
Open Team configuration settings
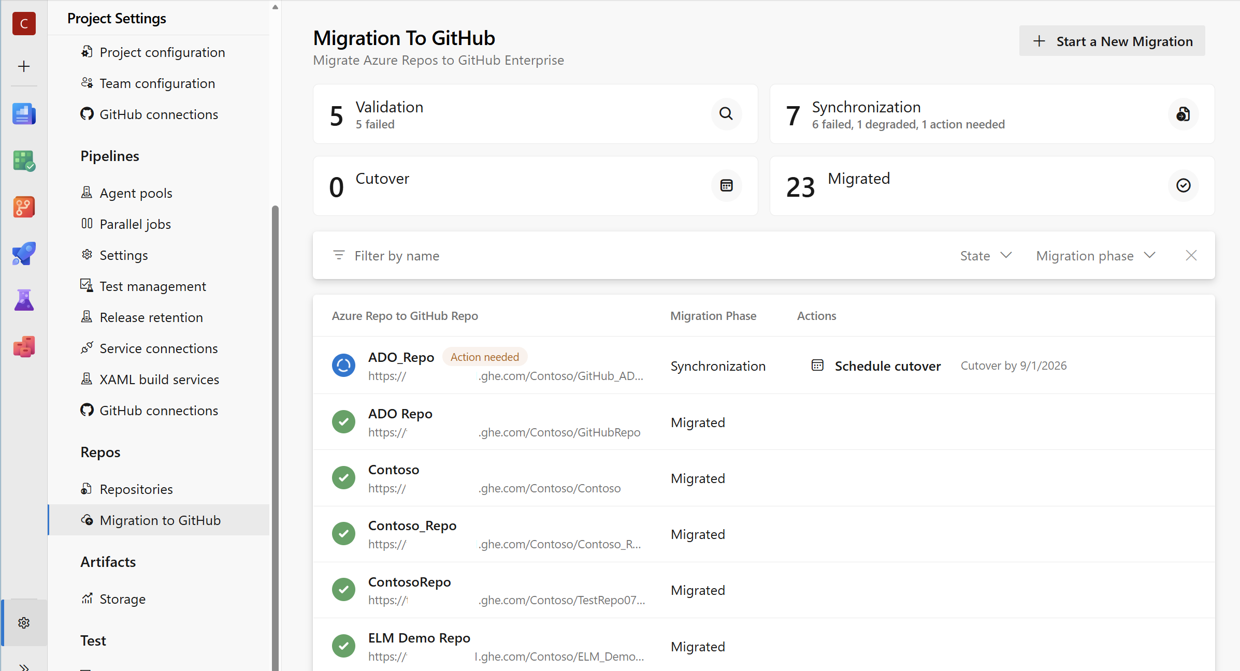tap(158, 83)
